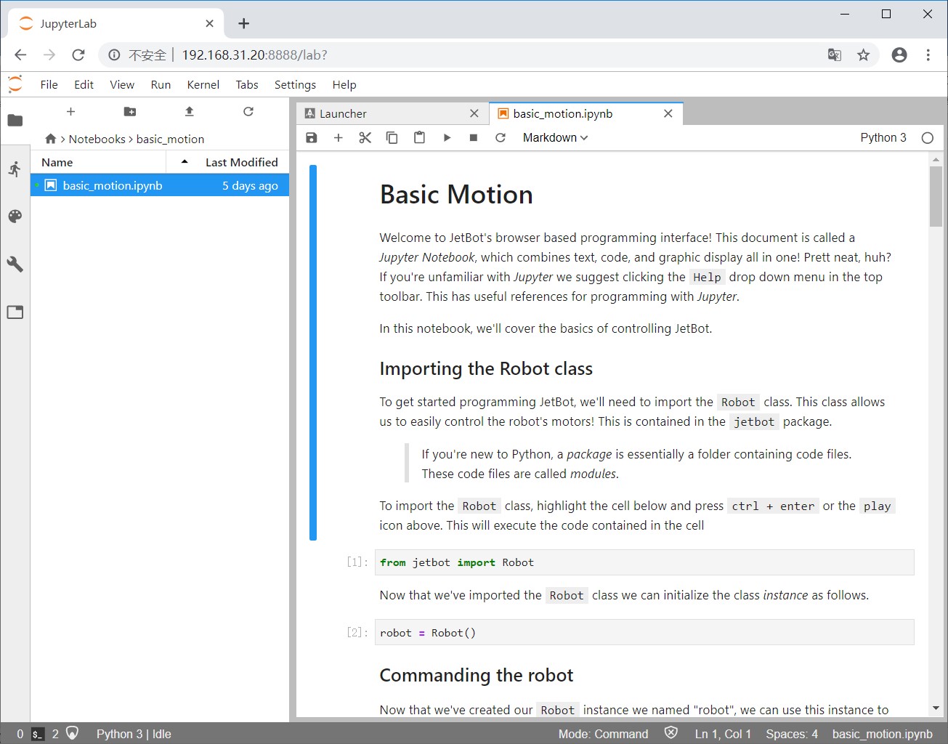Cut the selected cell with the scissors icon

365,137
